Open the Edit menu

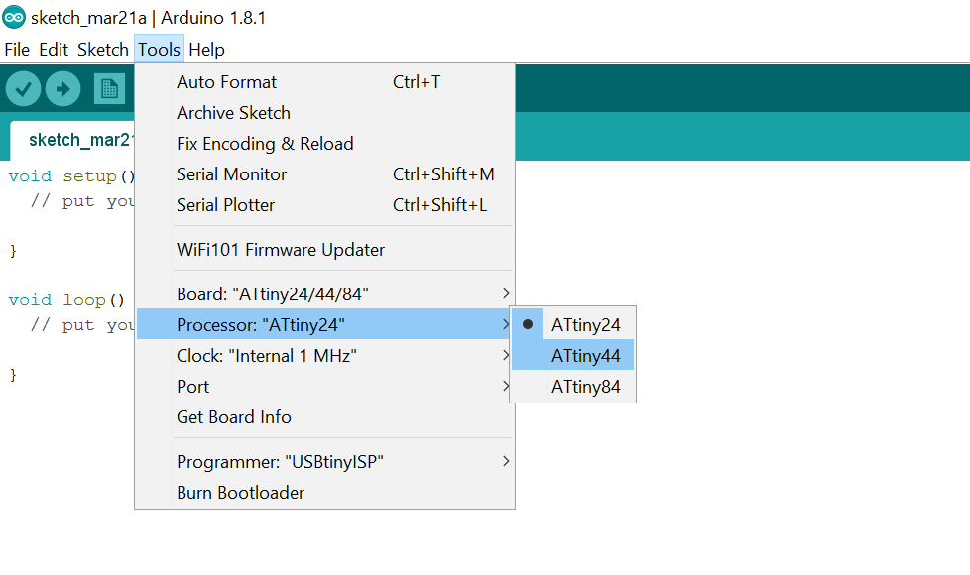click(x=54, y=50)
